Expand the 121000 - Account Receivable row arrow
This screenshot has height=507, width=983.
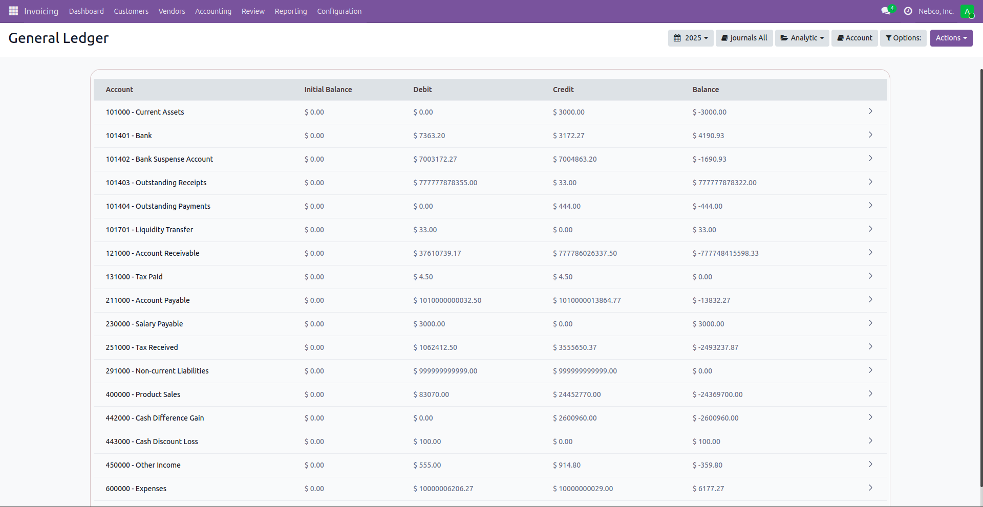870,253
